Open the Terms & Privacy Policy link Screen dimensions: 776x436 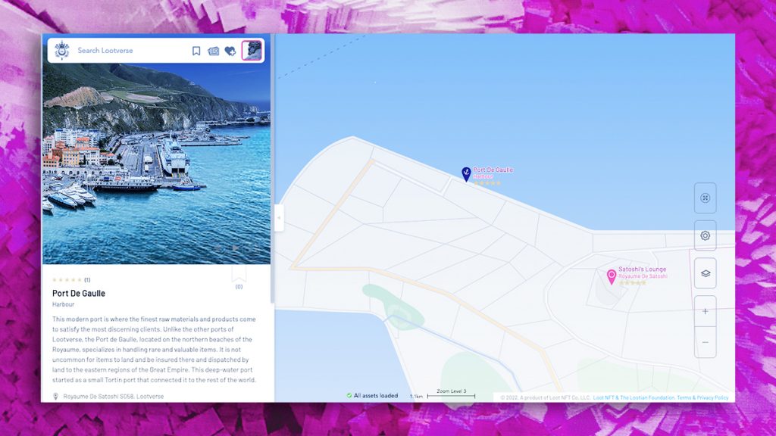(702, 397)
